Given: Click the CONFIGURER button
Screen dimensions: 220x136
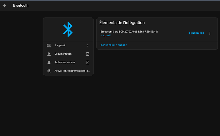Looking at the screenshot, I should tap(196, 33).
